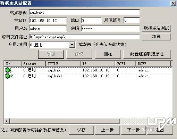Viewport: 177px width, 139px height.
Task: Click the 删除 delete button
Action: pyautogui.click(x=108, y=54)
